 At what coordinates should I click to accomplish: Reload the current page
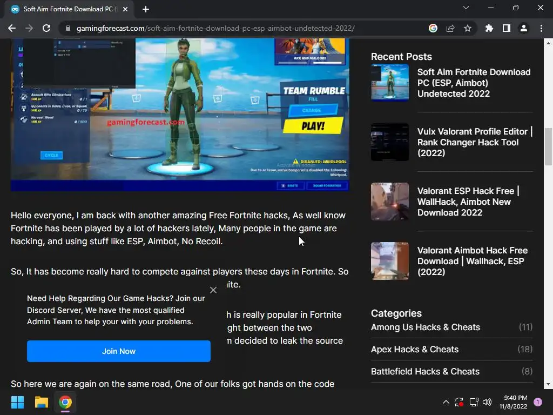(46, 28)
